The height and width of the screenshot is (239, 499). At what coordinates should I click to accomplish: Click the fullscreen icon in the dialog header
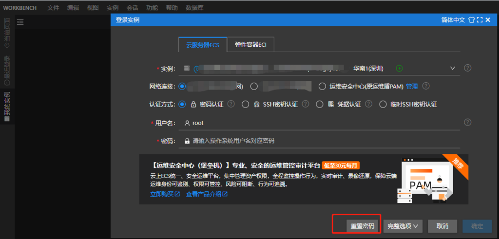480,20
